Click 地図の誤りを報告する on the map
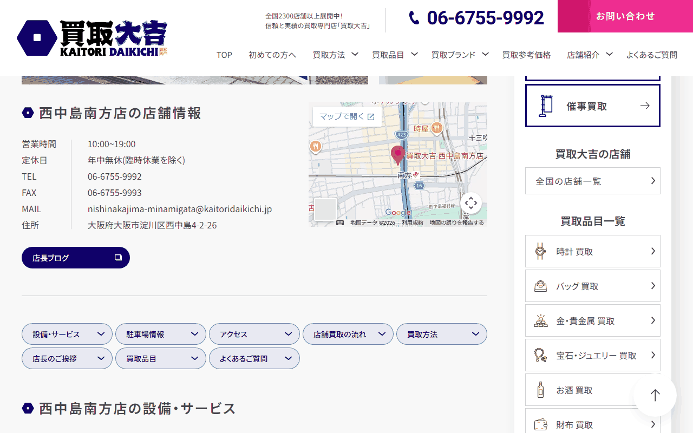The height and width of the screenshot is (433, 693). click(456, 222)
